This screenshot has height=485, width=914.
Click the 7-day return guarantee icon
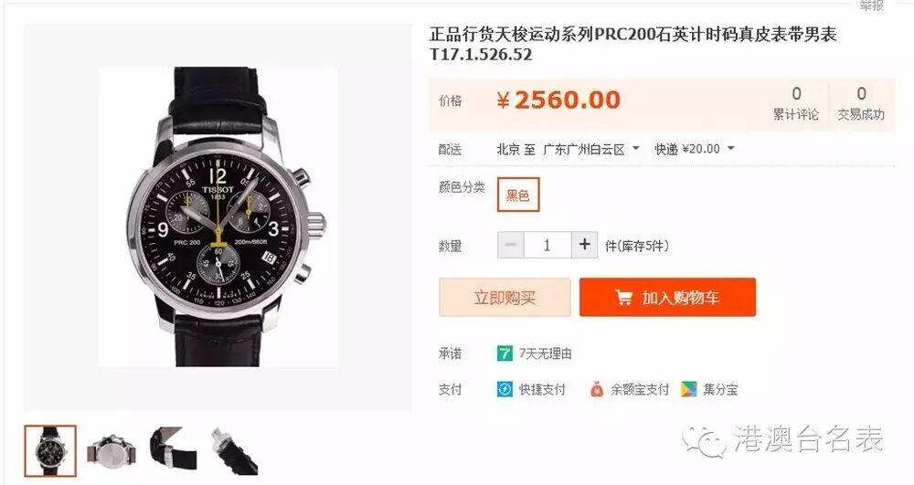click(505, 353)
